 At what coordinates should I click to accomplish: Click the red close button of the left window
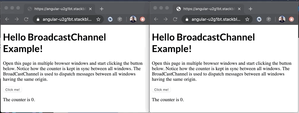[6, 8]
